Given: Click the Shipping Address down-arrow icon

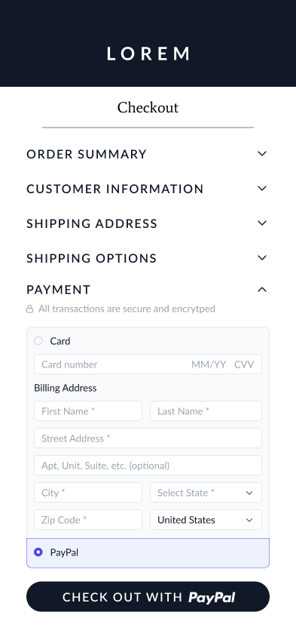Looking at the screenshot, I should (262, 223).
